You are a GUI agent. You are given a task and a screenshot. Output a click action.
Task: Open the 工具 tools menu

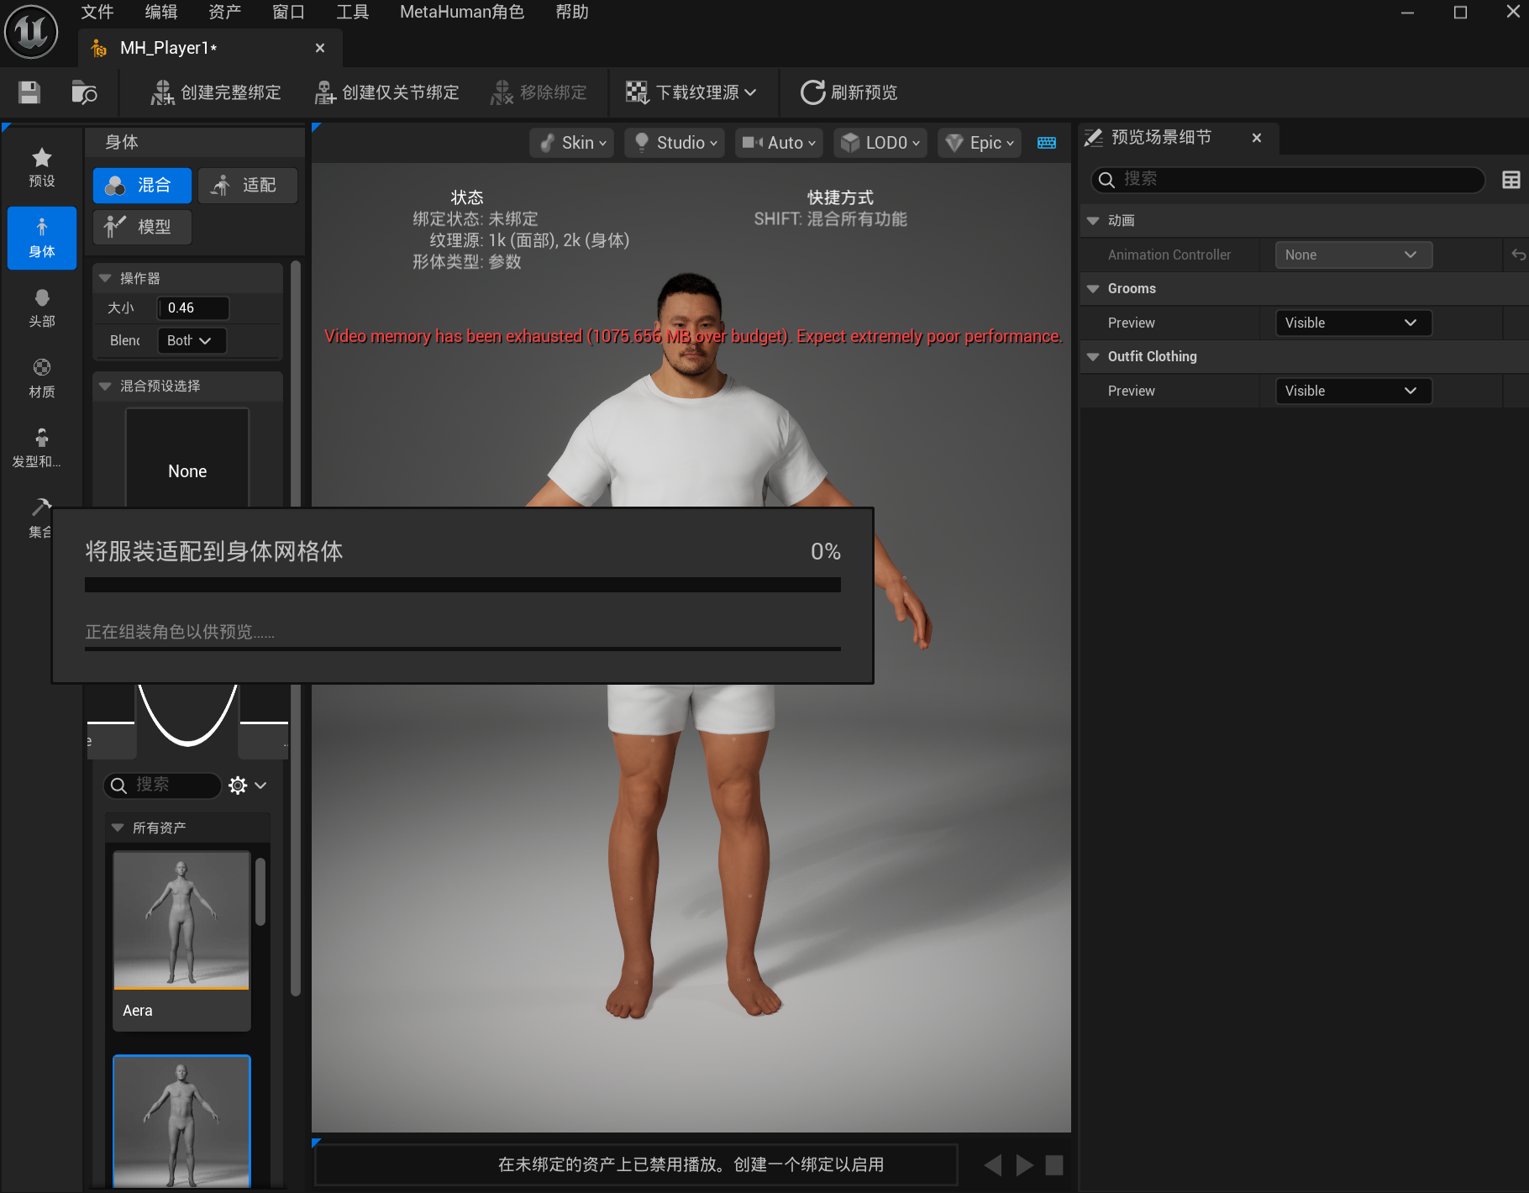click(352, 12)
